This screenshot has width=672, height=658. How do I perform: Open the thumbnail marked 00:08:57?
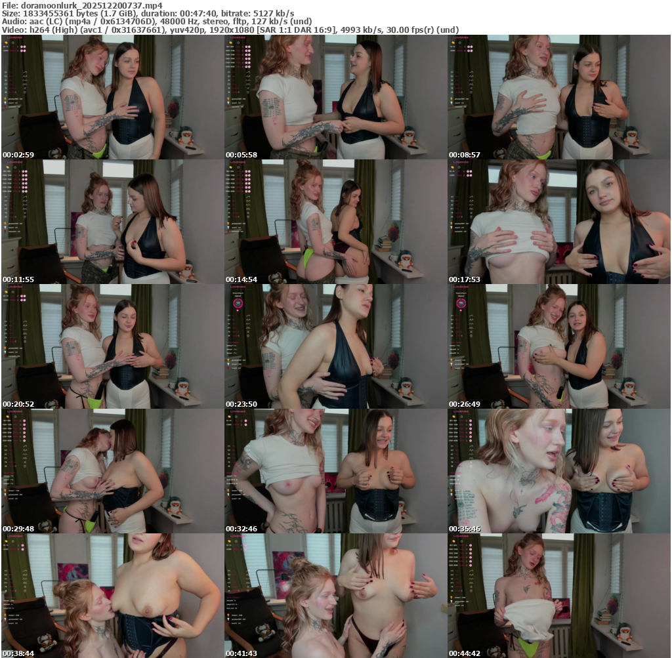pos(559,97)
